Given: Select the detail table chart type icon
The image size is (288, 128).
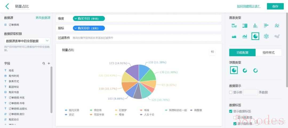Looking at the screenshot, I should point(245,26).
